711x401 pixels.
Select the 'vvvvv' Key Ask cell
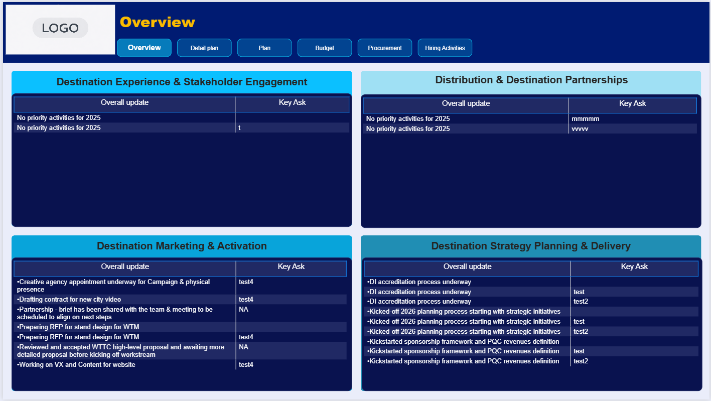click(580, 129)
